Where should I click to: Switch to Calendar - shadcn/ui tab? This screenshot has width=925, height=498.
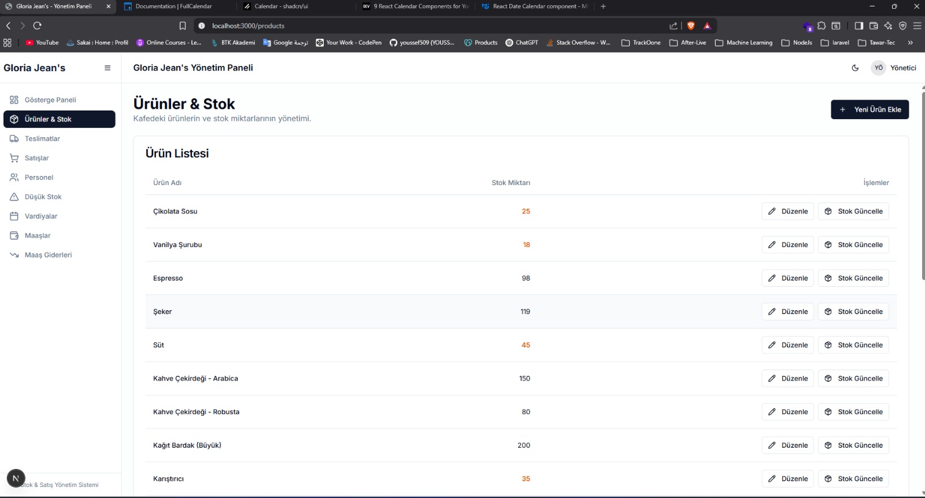pos(295,6)
